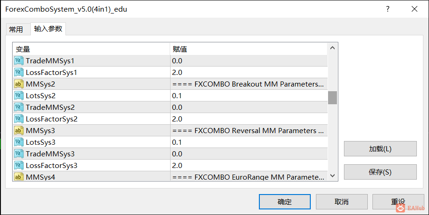
Task: Select the LotsSys3 variable icon
Action: click(19, 142)
